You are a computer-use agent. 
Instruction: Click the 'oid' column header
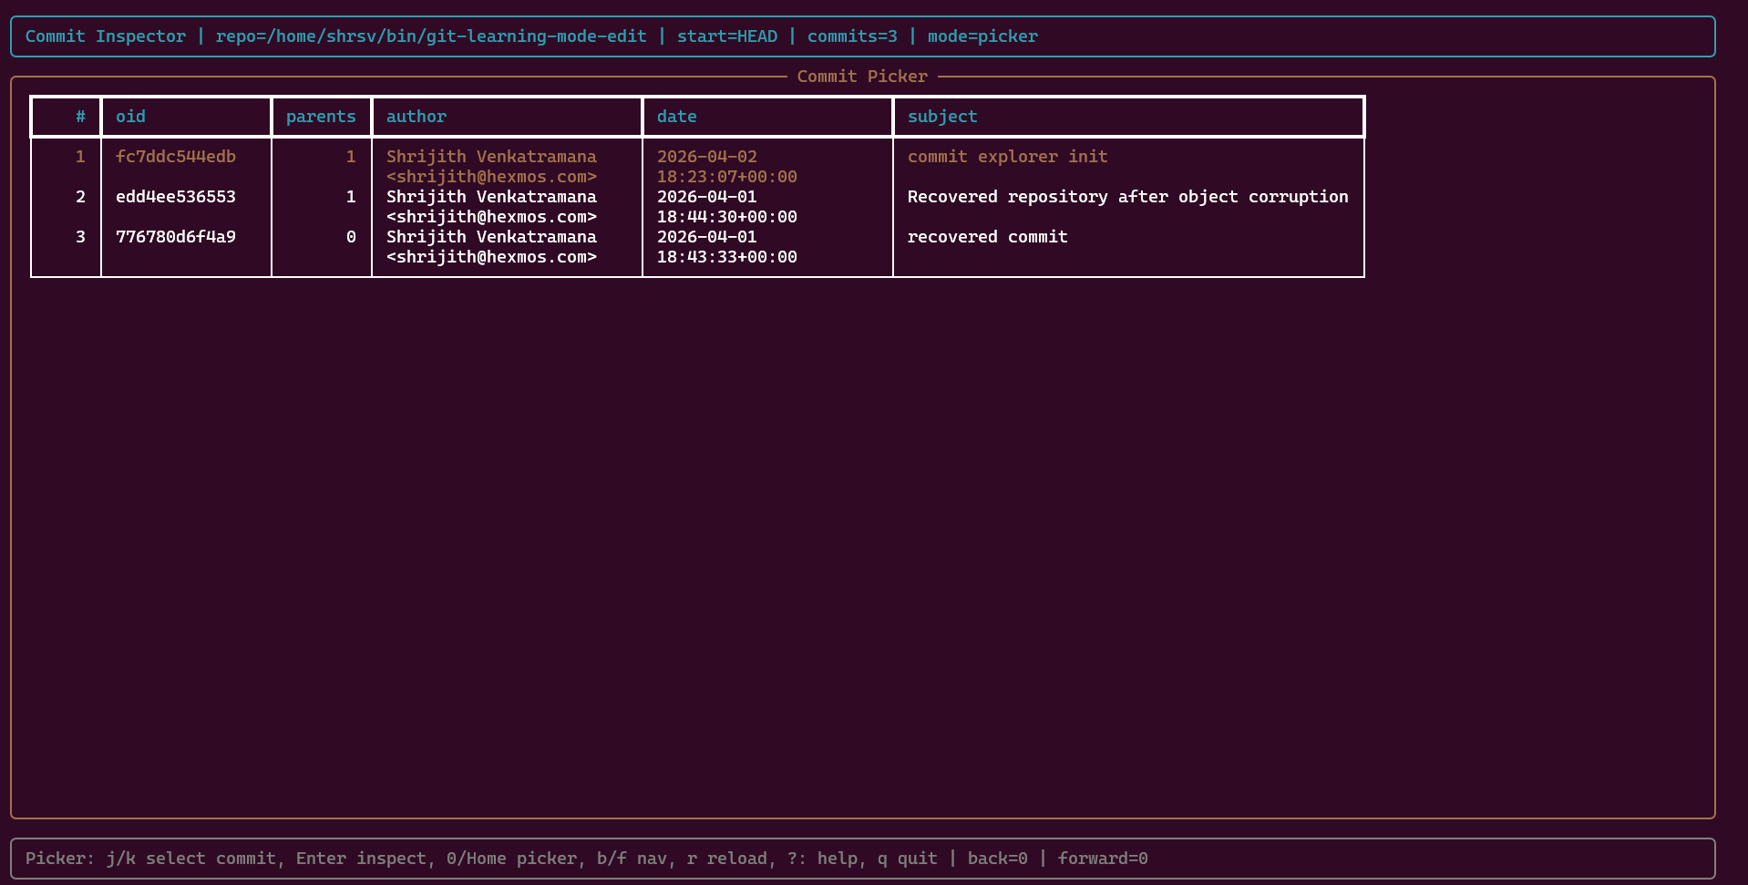[130, 117]
